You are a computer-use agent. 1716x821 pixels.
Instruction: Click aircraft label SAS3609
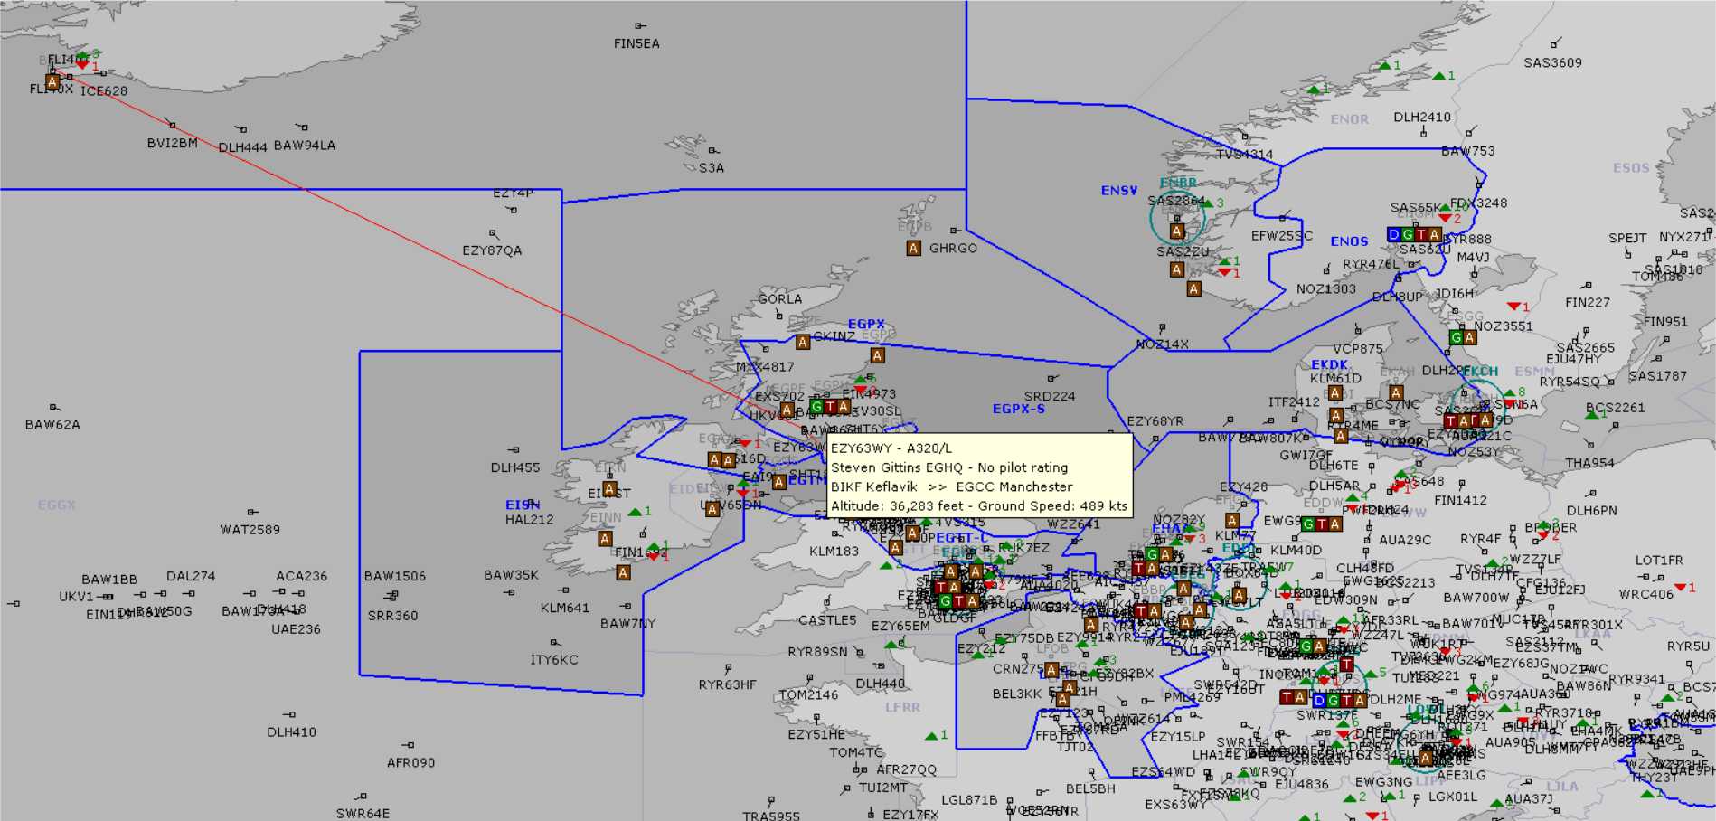(1552, 63)
